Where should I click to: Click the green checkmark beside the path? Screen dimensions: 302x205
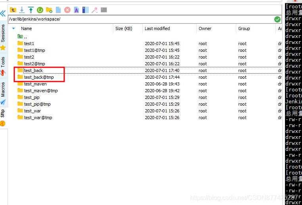[x=277, y=19]
